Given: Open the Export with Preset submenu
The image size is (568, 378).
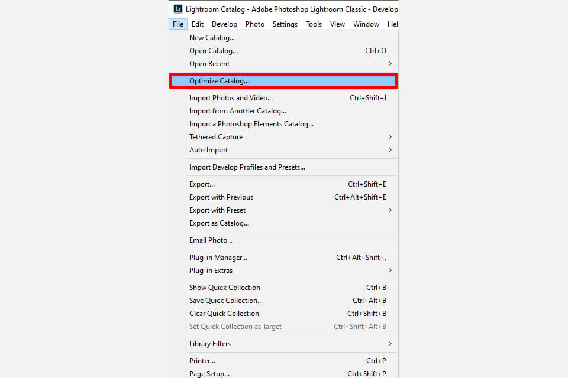Looking at the screenshot, I should pos(217,210).
